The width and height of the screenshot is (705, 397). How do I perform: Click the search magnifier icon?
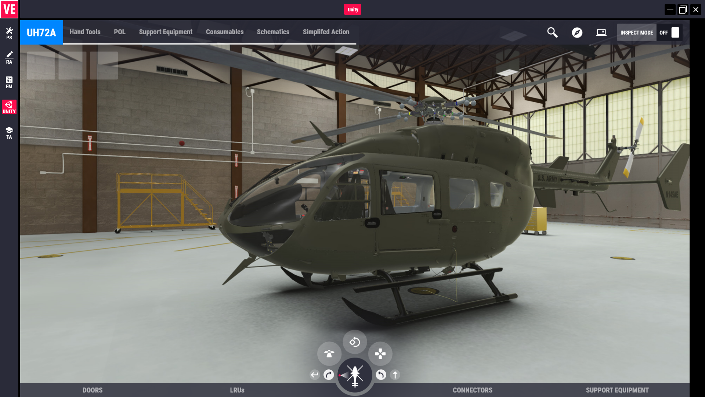tap(552, 33)
